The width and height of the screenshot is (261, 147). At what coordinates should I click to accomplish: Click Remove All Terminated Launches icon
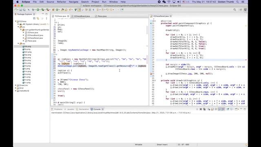[204, 109]
